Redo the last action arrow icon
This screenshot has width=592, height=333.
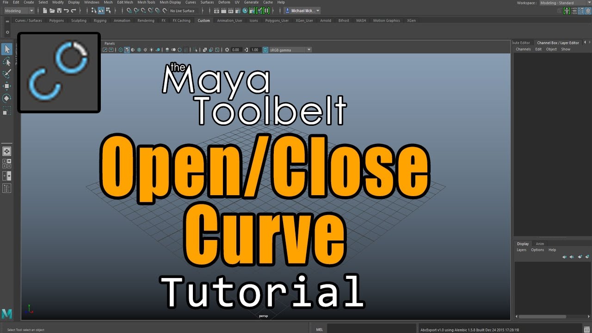click(73, 11)
